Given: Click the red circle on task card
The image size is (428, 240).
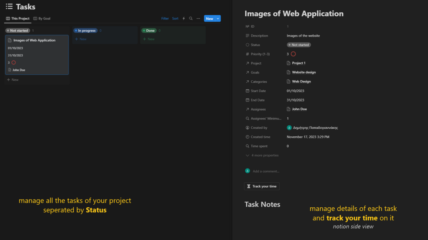Looking at the screenshot, I should click(14, 62).
